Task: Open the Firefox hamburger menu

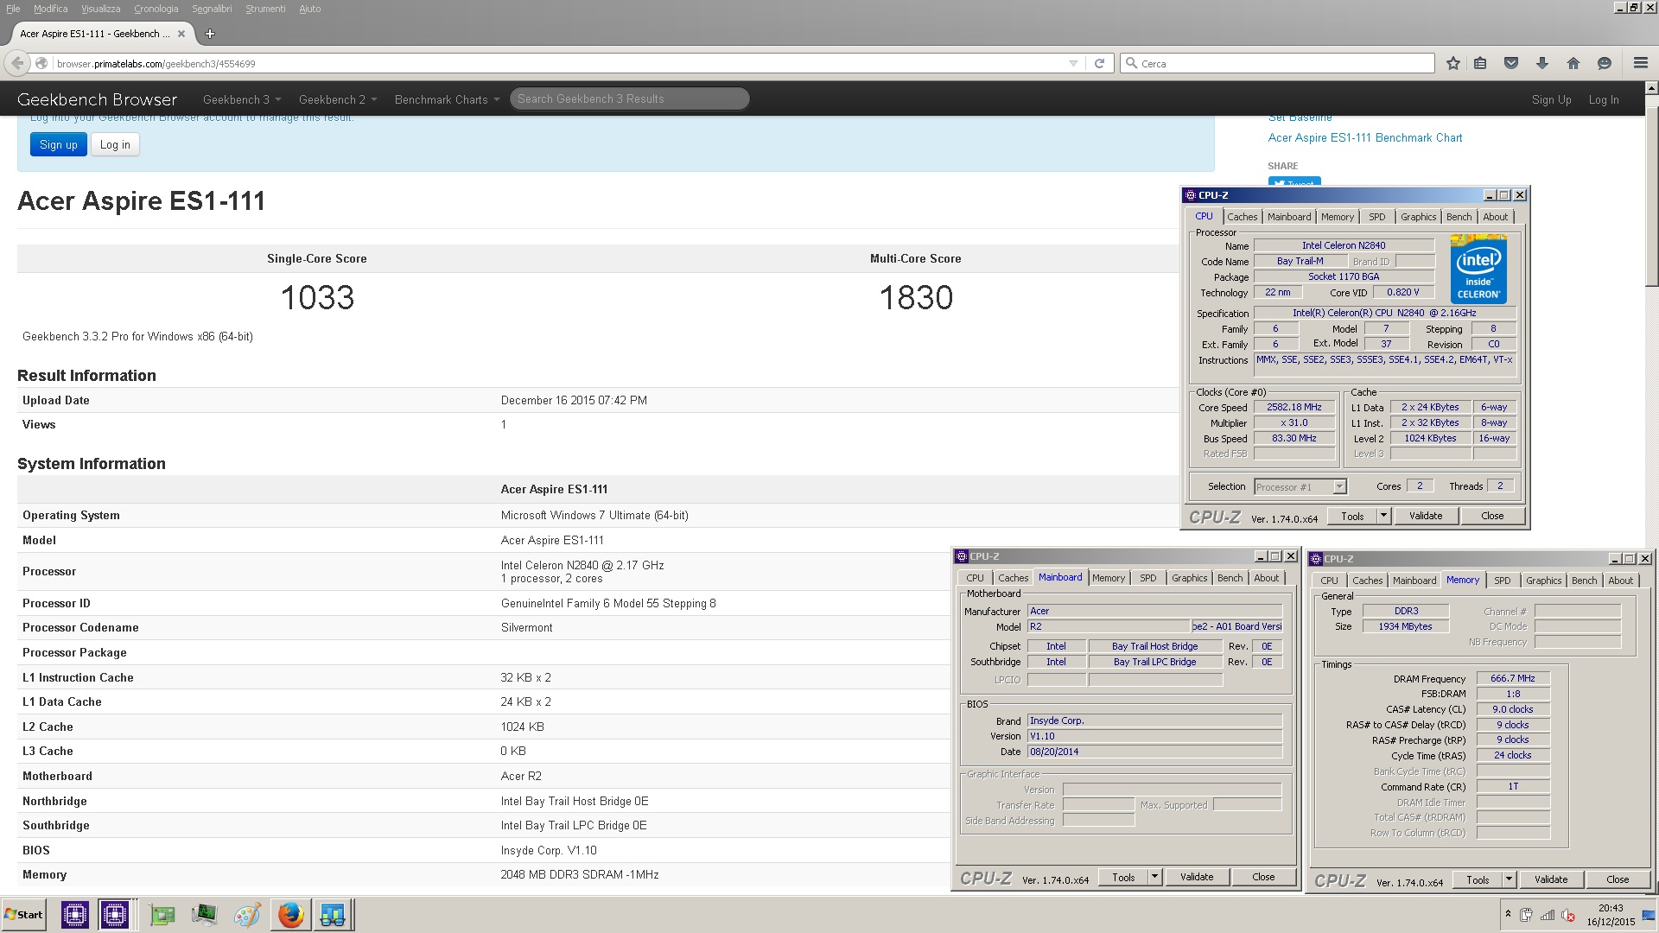Action: click(x=1640, y=63)
